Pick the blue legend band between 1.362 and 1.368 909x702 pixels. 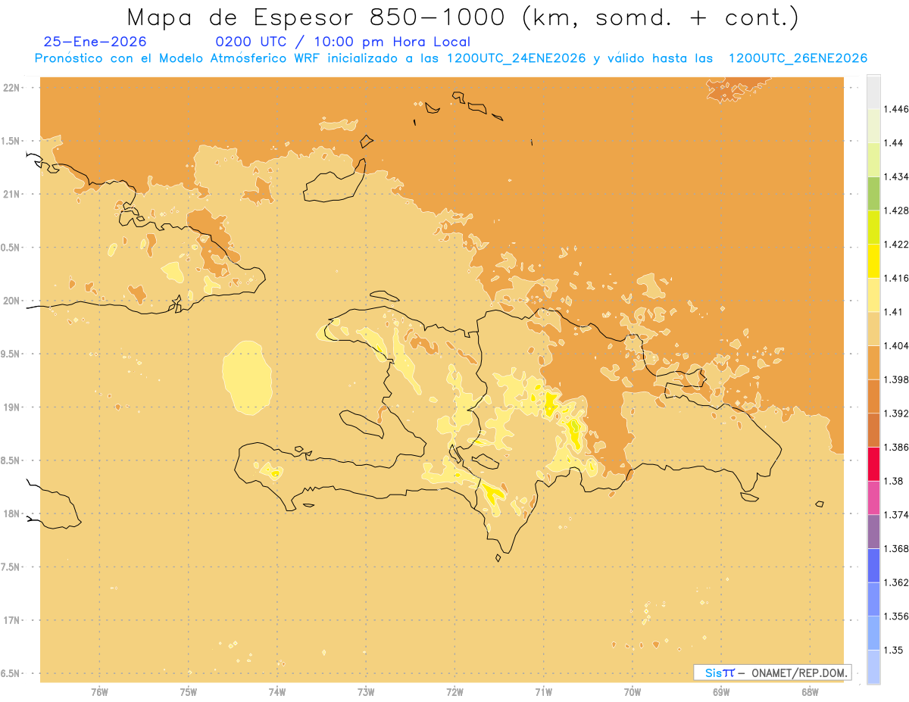pos(873,566)
